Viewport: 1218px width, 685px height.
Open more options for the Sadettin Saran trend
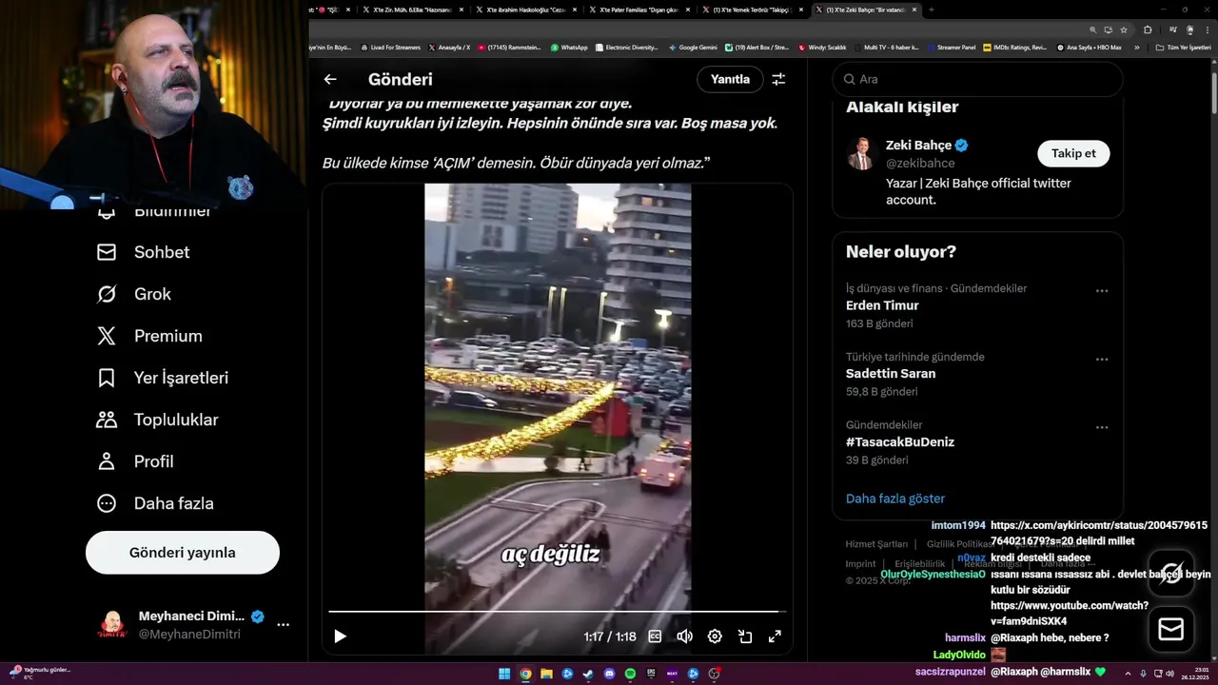click(1102, 360)
